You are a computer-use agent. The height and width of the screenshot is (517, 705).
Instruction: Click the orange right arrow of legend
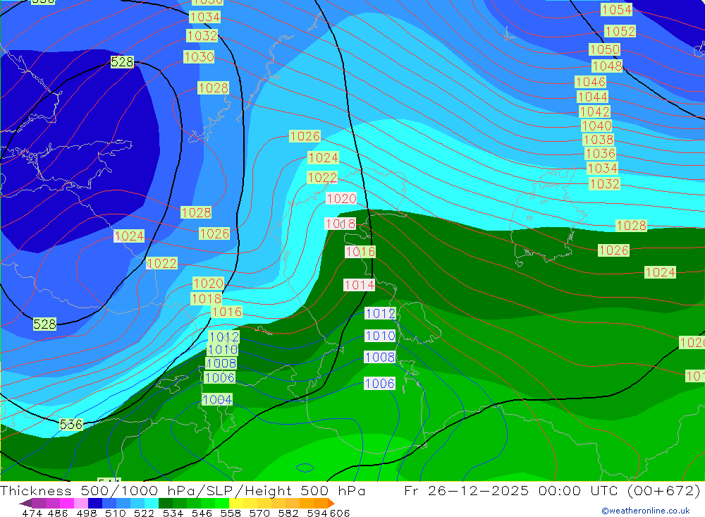(x=331, y=503)
